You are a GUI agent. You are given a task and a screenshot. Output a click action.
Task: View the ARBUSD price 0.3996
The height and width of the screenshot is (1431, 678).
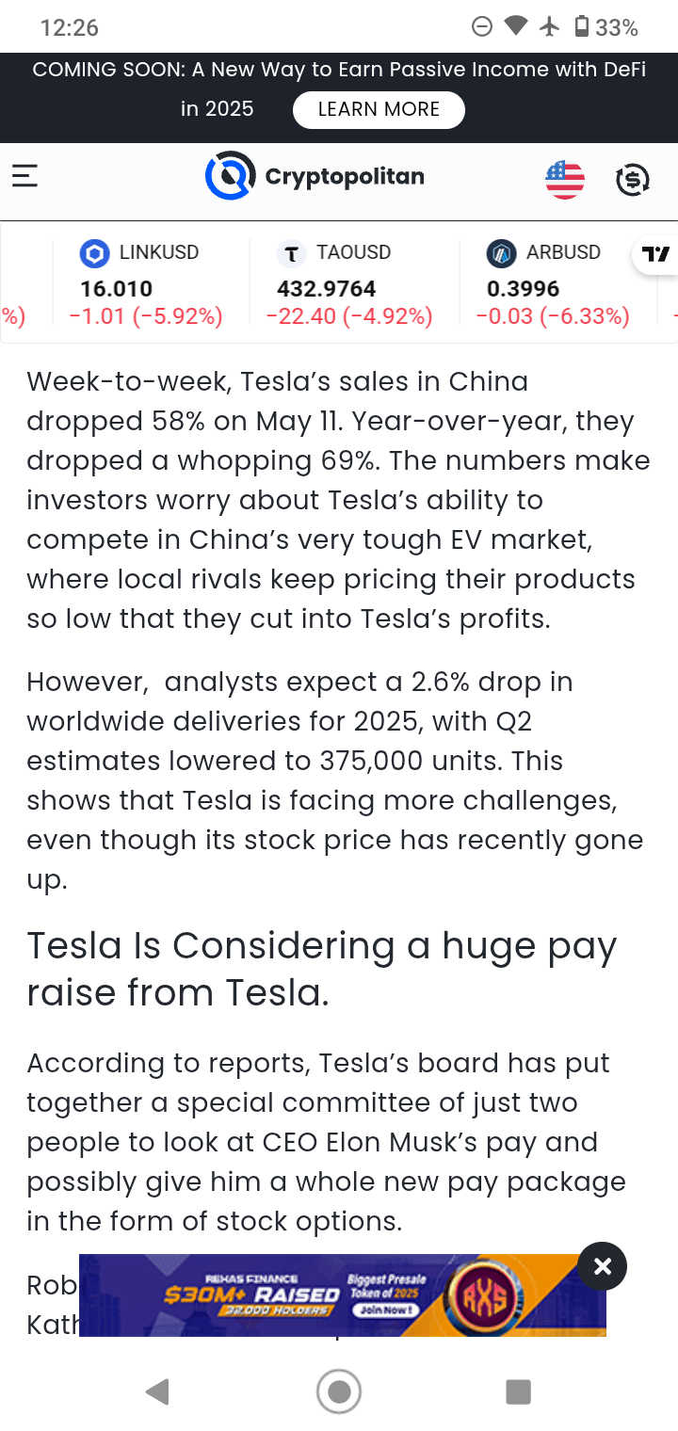point(523,289)
